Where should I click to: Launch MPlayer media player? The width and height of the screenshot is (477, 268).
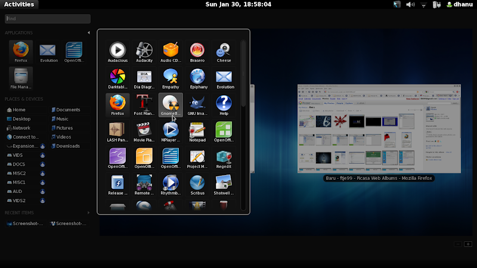pyautogui.click(x=171, y=132)
